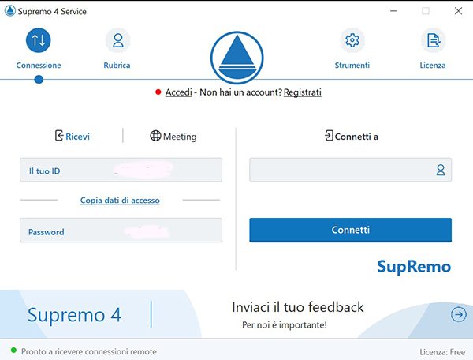Click Inviaci il tuo feedback banner text
This screenshot has width=473, height=360.
pos(298,307)
